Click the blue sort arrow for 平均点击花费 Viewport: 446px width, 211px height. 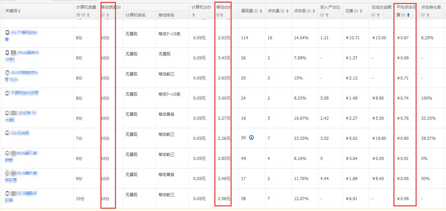tap(408, 15)
